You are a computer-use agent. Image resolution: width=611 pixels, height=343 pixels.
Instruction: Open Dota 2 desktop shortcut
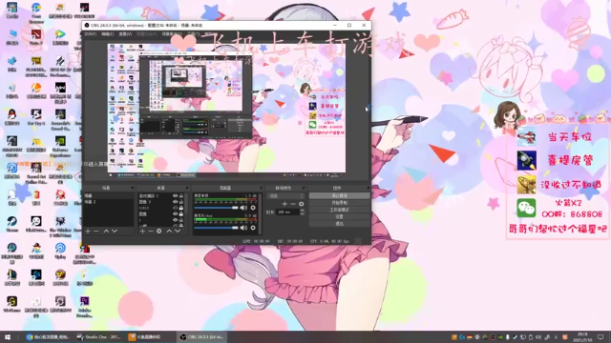tap(36, 38)
